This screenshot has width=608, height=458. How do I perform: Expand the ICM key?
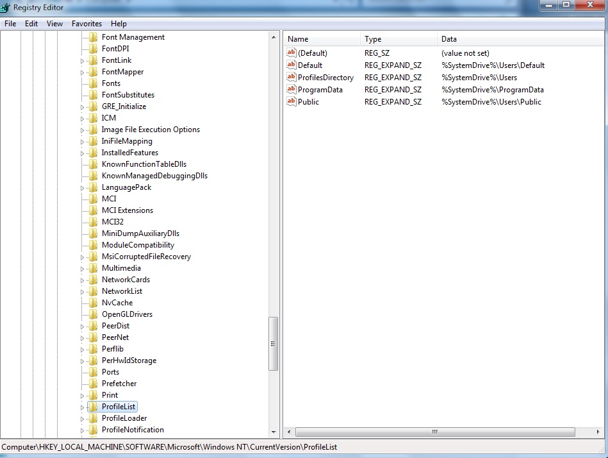tap(82, 119)
